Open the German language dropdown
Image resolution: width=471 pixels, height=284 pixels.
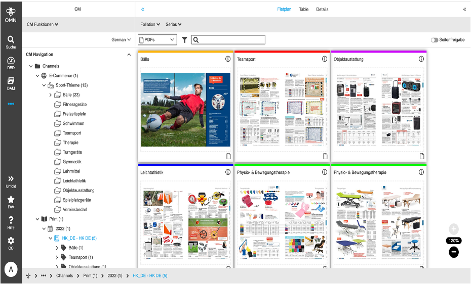[121, 39]
